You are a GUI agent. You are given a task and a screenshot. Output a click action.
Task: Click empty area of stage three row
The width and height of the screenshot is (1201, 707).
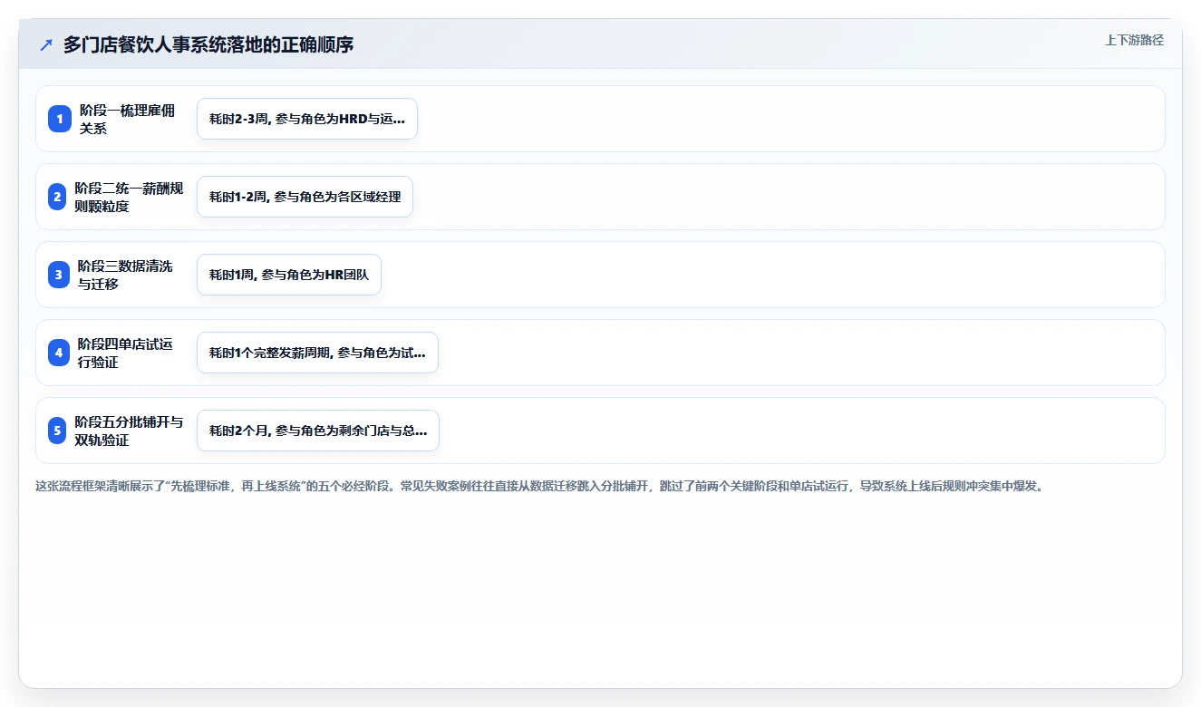[770, 275]
